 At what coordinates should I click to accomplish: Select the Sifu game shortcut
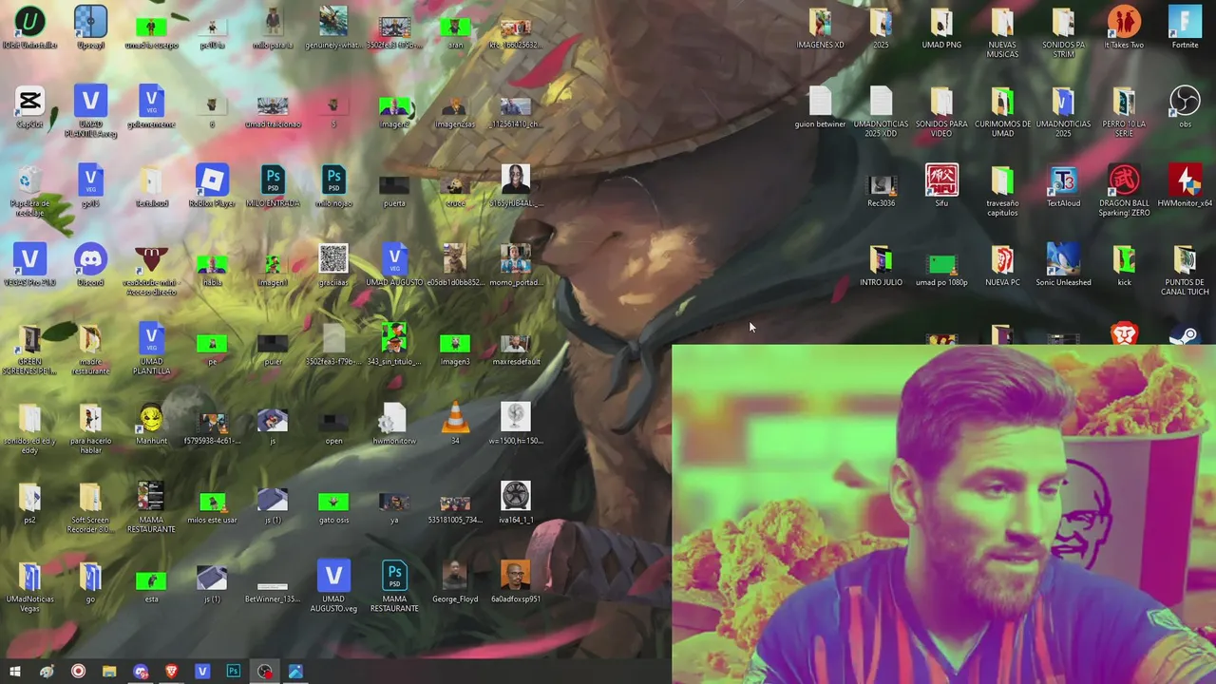tap(941, 186)
